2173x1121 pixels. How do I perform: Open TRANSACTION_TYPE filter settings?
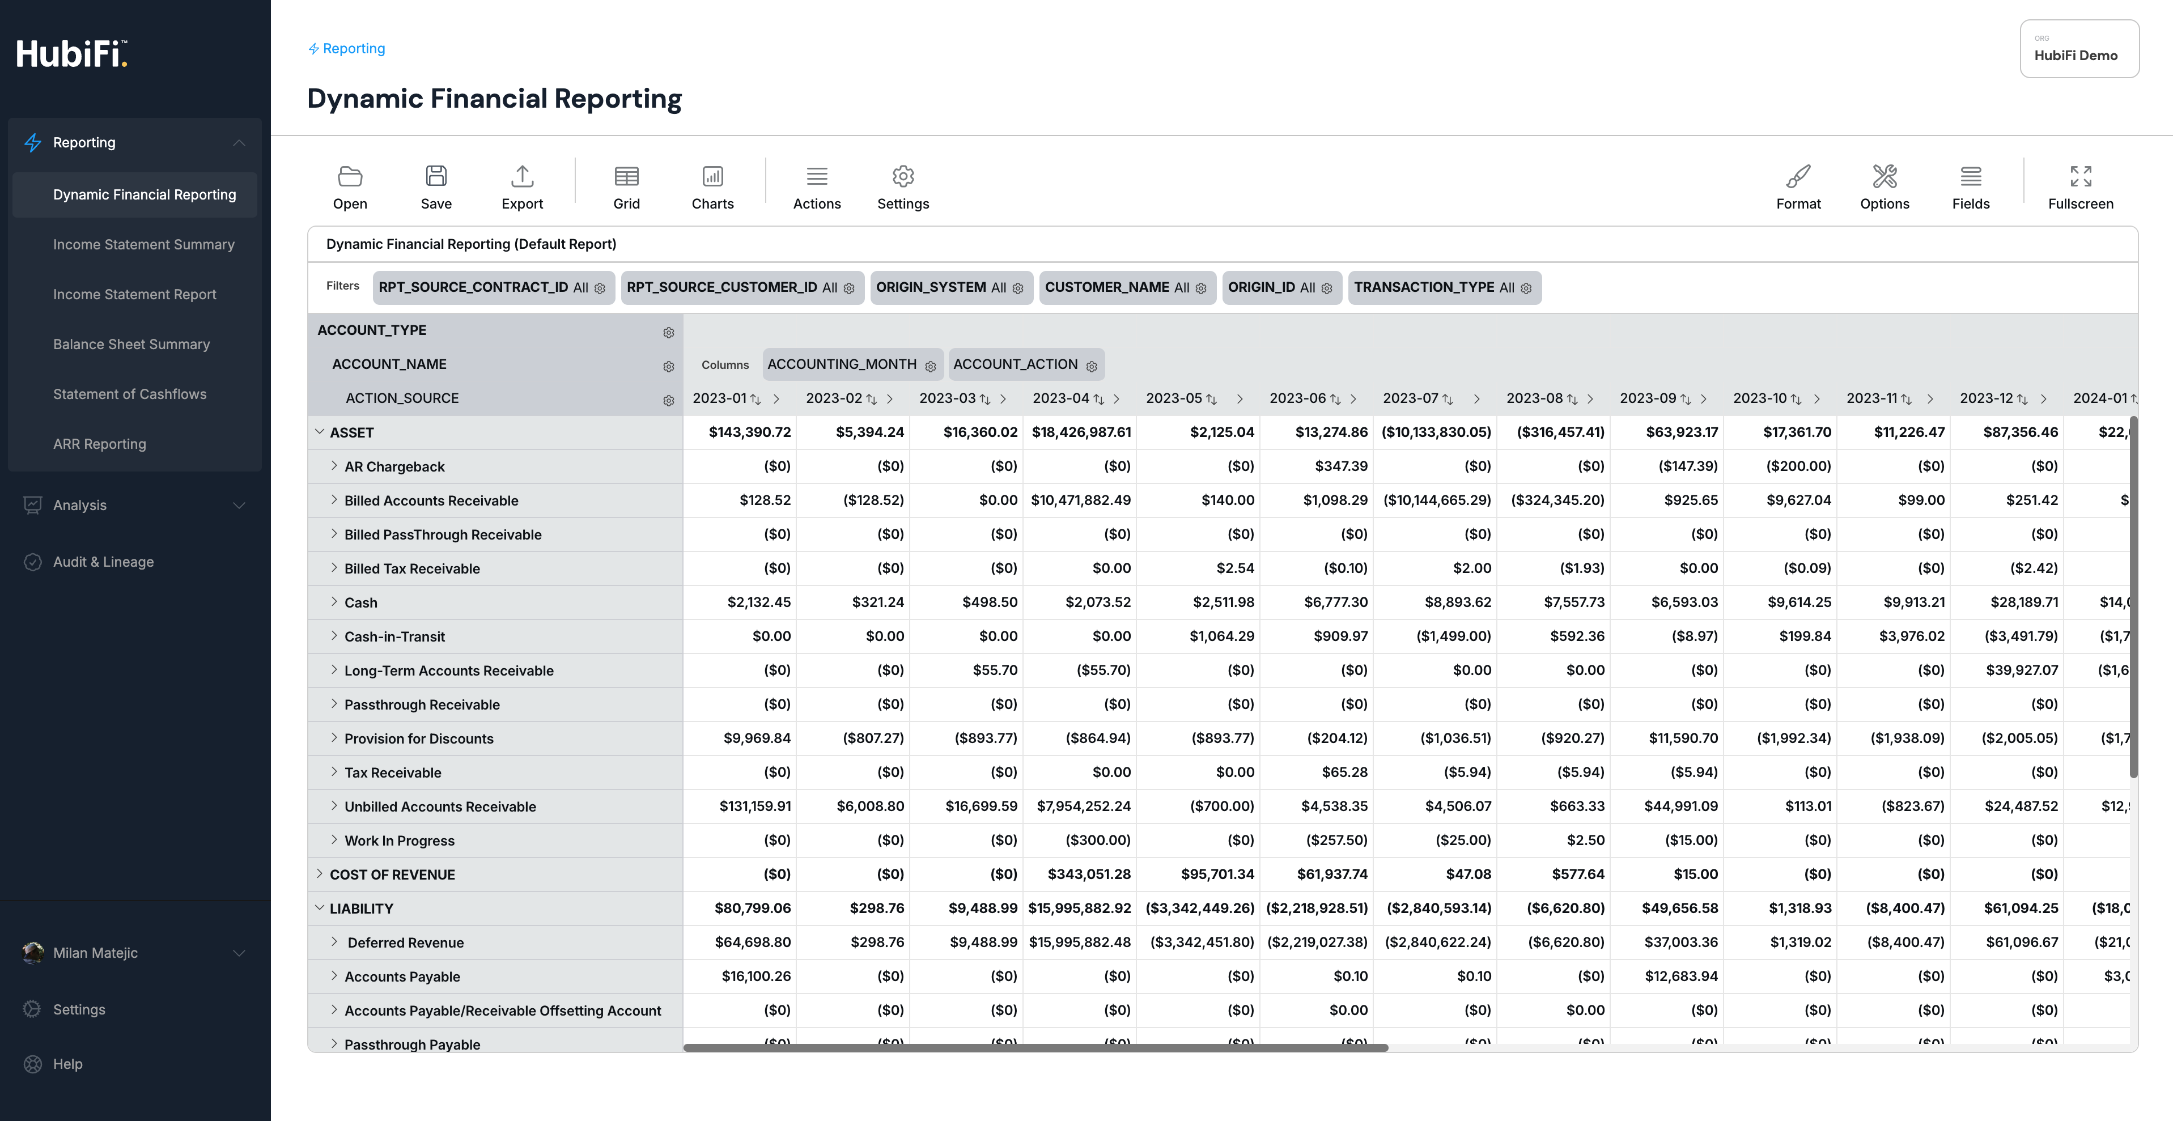point(1526,288)
